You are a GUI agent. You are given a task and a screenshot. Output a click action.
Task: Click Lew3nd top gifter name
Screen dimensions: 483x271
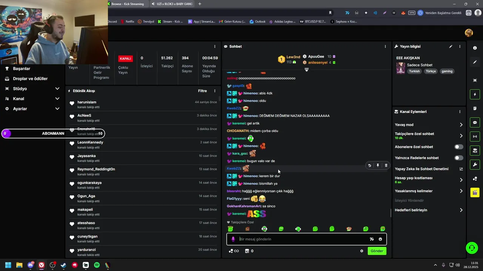point(293,57)
